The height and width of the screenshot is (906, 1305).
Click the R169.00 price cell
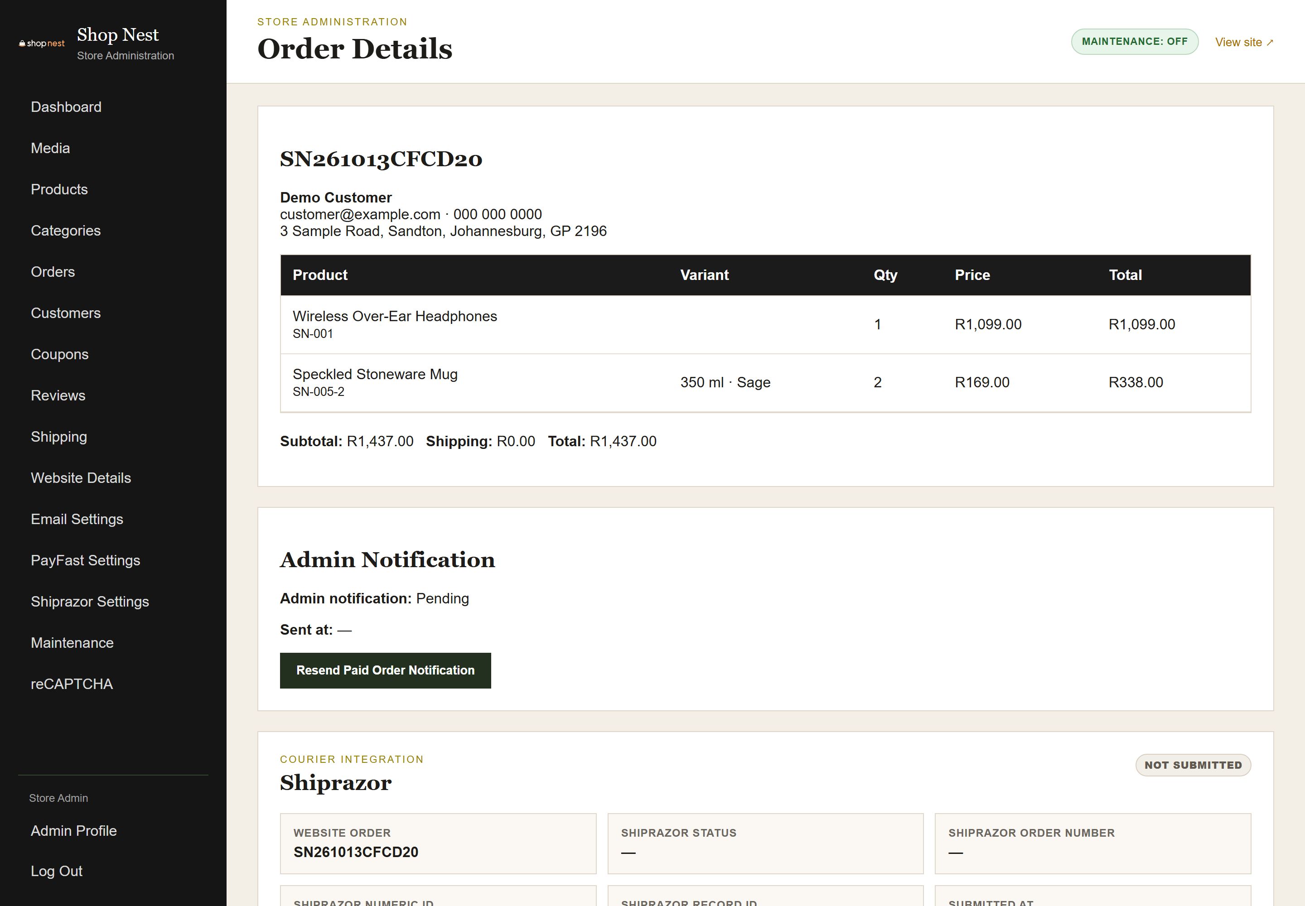[982, 383]
